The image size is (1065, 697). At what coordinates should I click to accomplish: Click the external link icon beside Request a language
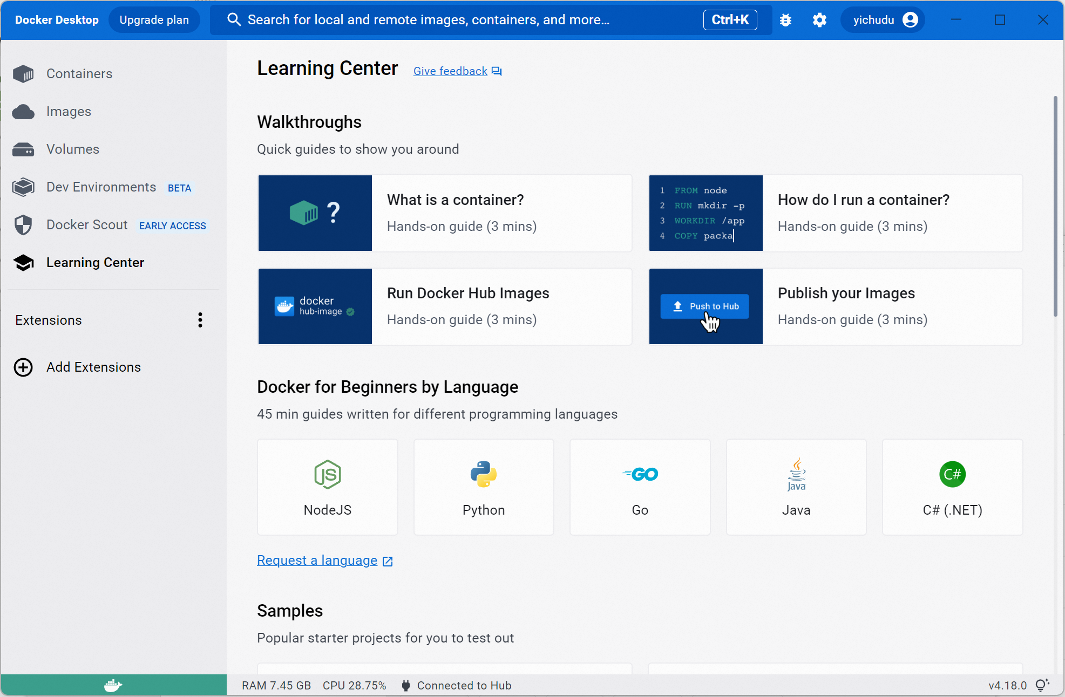coord(388,562)
